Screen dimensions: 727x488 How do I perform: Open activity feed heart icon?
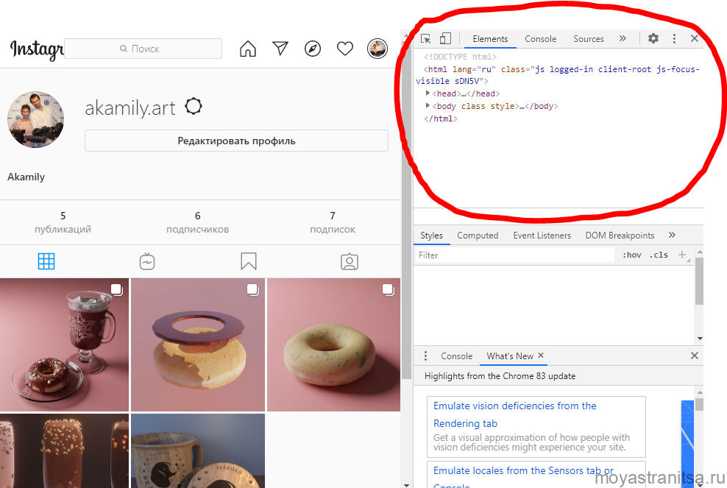tap(345, 49)
